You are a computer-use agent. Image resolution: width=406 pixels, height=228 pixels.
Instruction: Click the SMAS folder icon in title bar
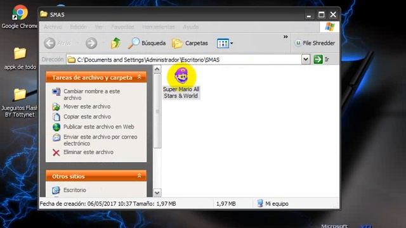pyautogui.click(x=44, y=14)
